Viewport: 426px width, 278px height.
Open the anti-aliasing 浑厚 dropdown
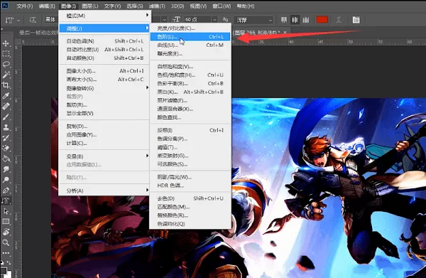pos(270,20)
